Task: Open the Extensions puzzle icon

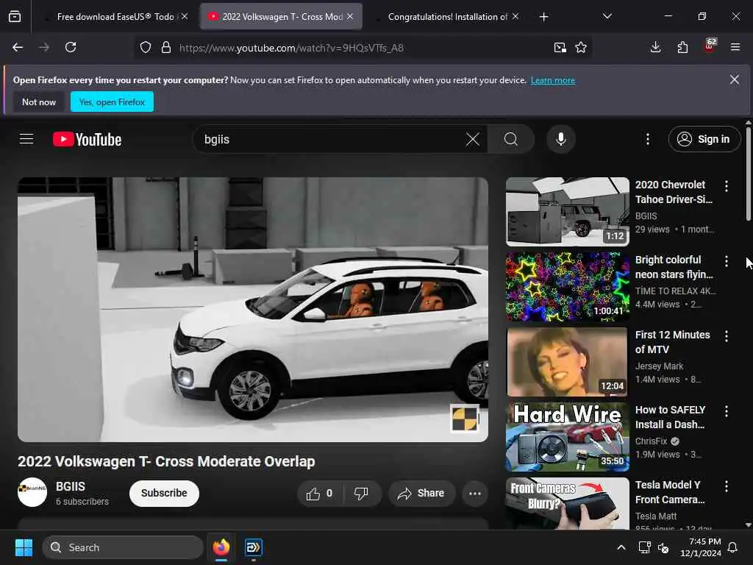Action: (x=682, y=47)
